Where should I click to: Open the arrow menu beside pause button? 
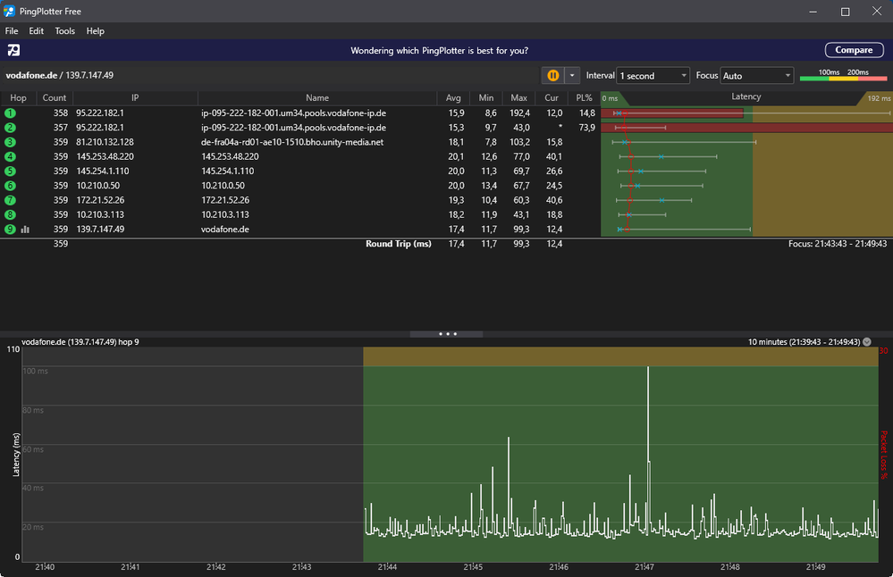(573, 76)
